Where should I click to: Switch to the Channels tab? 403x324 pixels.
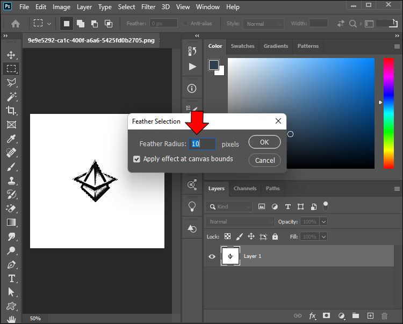pos(245,189)
